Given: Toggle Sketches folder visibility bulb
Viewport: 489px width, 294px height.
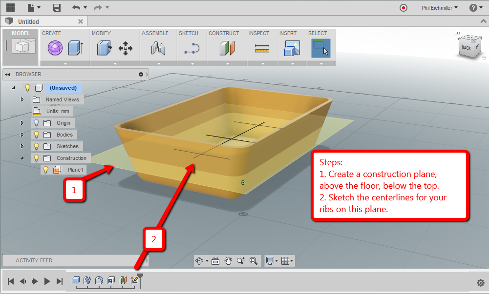Looking at the screenshot, I should pyautogui.click(x=36, y=146).
